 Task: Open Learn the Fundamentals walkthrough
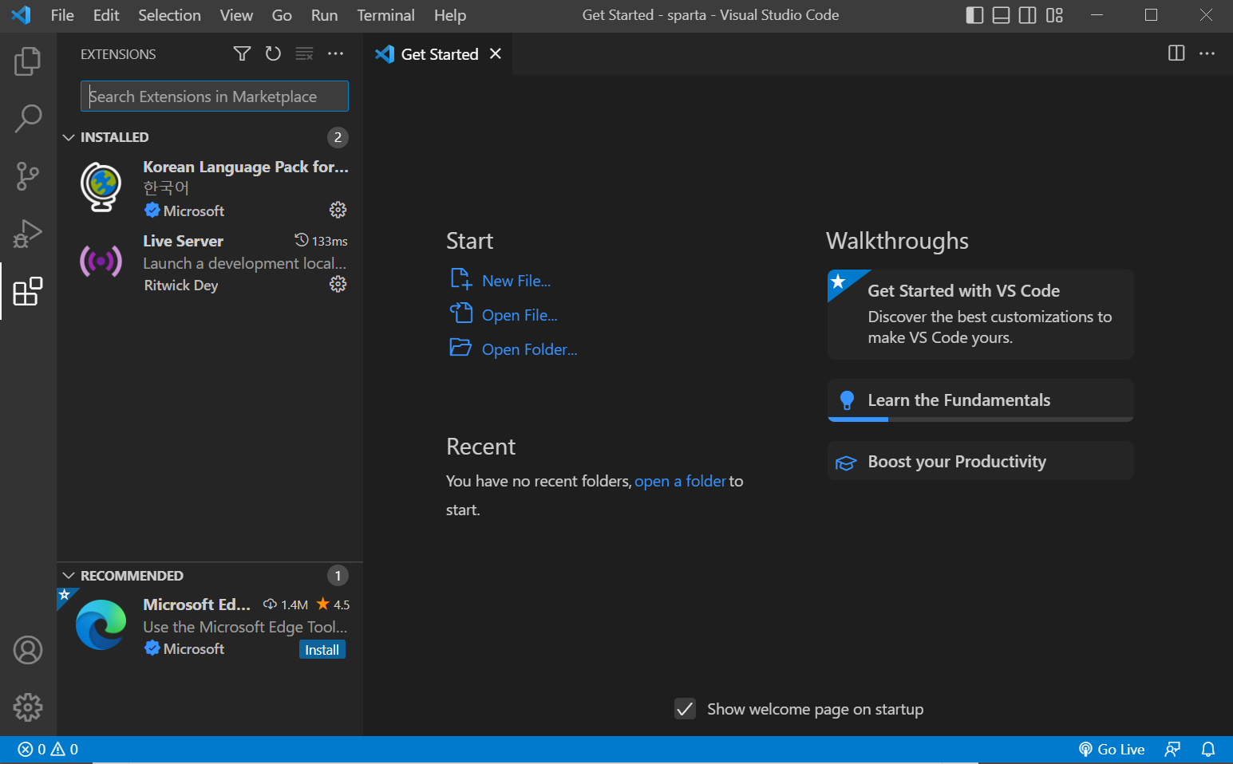[980, 400]
